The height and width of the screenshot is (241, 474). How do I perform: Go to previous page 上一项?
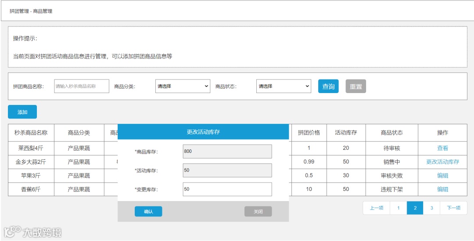click(377, 208)
